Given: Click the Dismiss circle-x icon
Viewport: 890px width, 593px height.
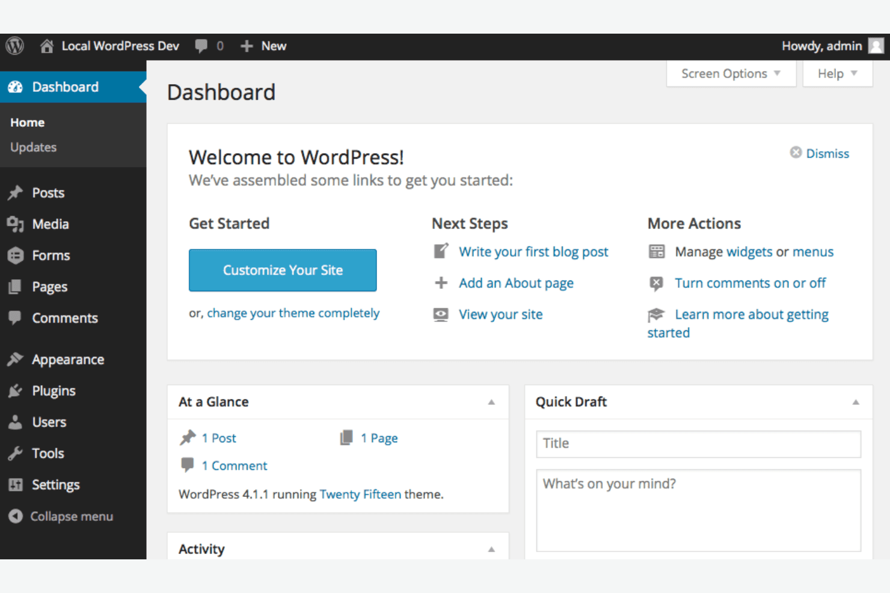Looking at the screenshot, I should pos(796,153).
